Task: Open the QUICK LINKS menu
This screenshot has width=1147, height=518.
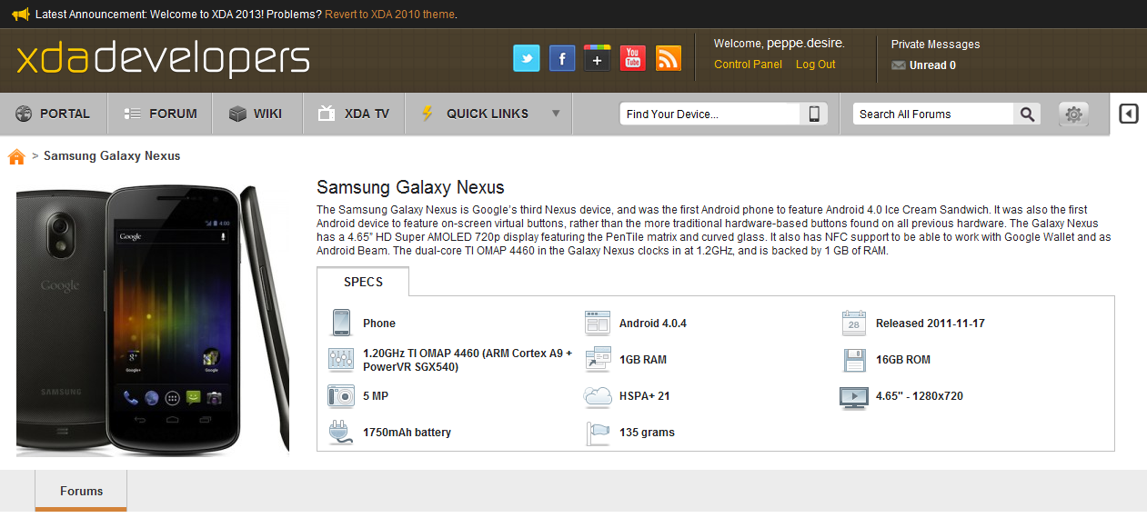Action: [x=487, y=114]
